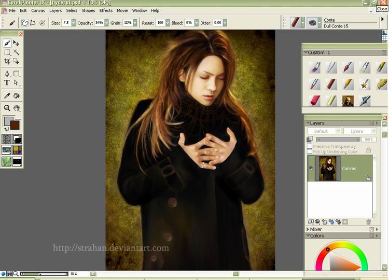Hide the Canvas layer eye icon
This screenshot has width=389, height=280.
tap(311, 168)
